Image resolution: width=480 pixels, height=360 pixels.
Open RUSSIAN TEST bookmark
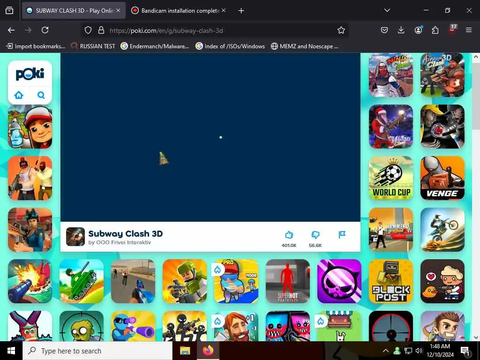(x=93, y=46)
